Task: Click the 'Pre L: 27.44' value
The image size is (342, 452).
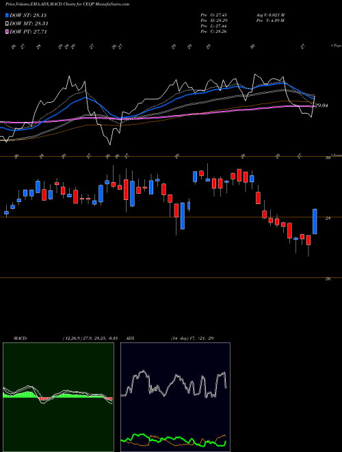Action: point(213,26)
